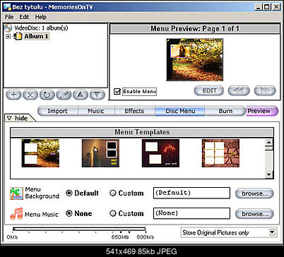Viewport: 284px width, 257px height.
Task: Browse for menu music file
Action: pos(254,214)
